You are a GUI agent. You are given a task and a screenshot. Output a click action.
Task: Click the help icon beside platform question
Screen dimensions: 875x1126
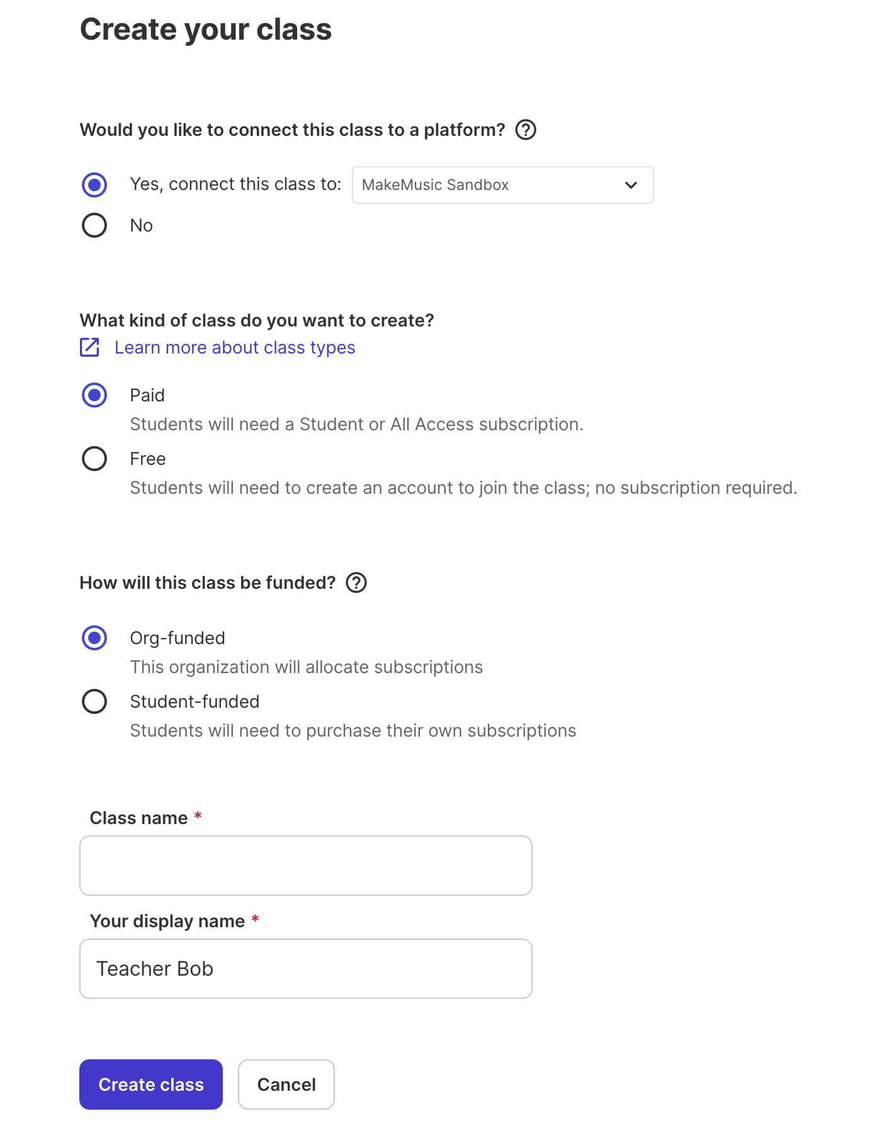click(526, 130)
